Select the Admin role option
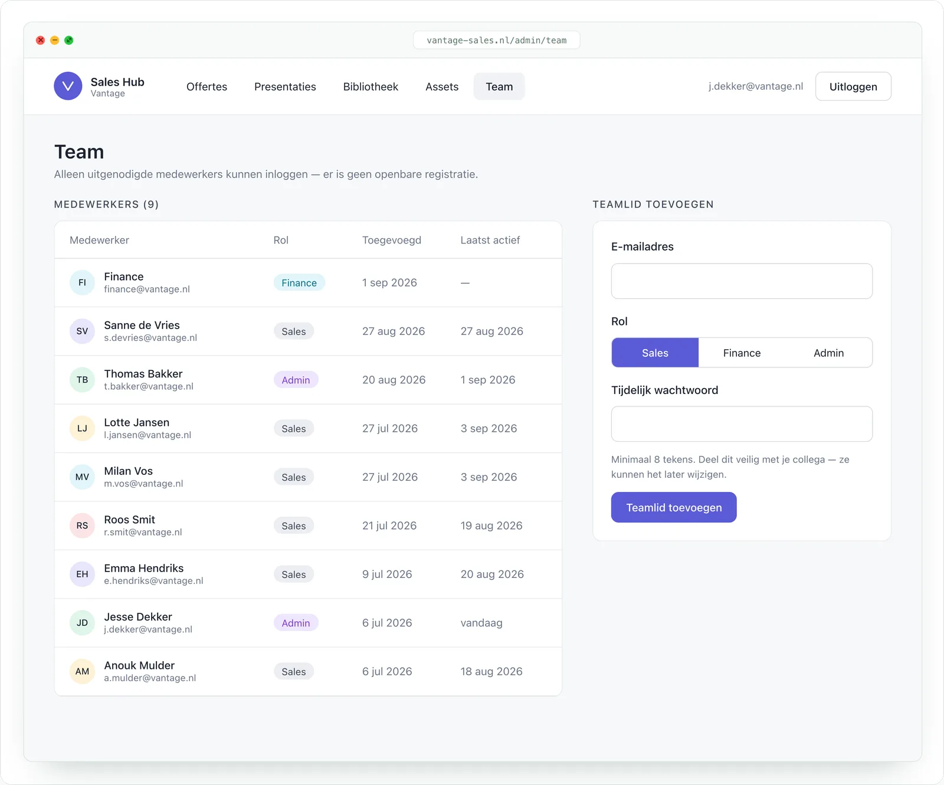The width and height of the screenshot is (944, 785). [828, 353]
